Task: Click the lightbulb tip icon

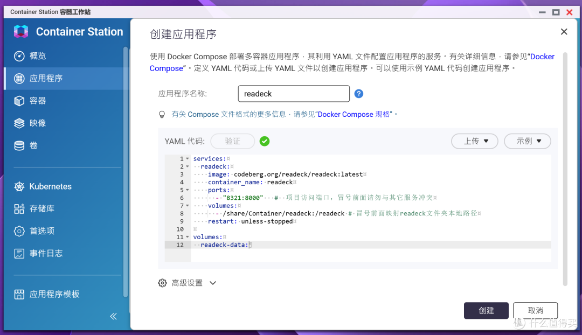Action: [x=162, y=114]
